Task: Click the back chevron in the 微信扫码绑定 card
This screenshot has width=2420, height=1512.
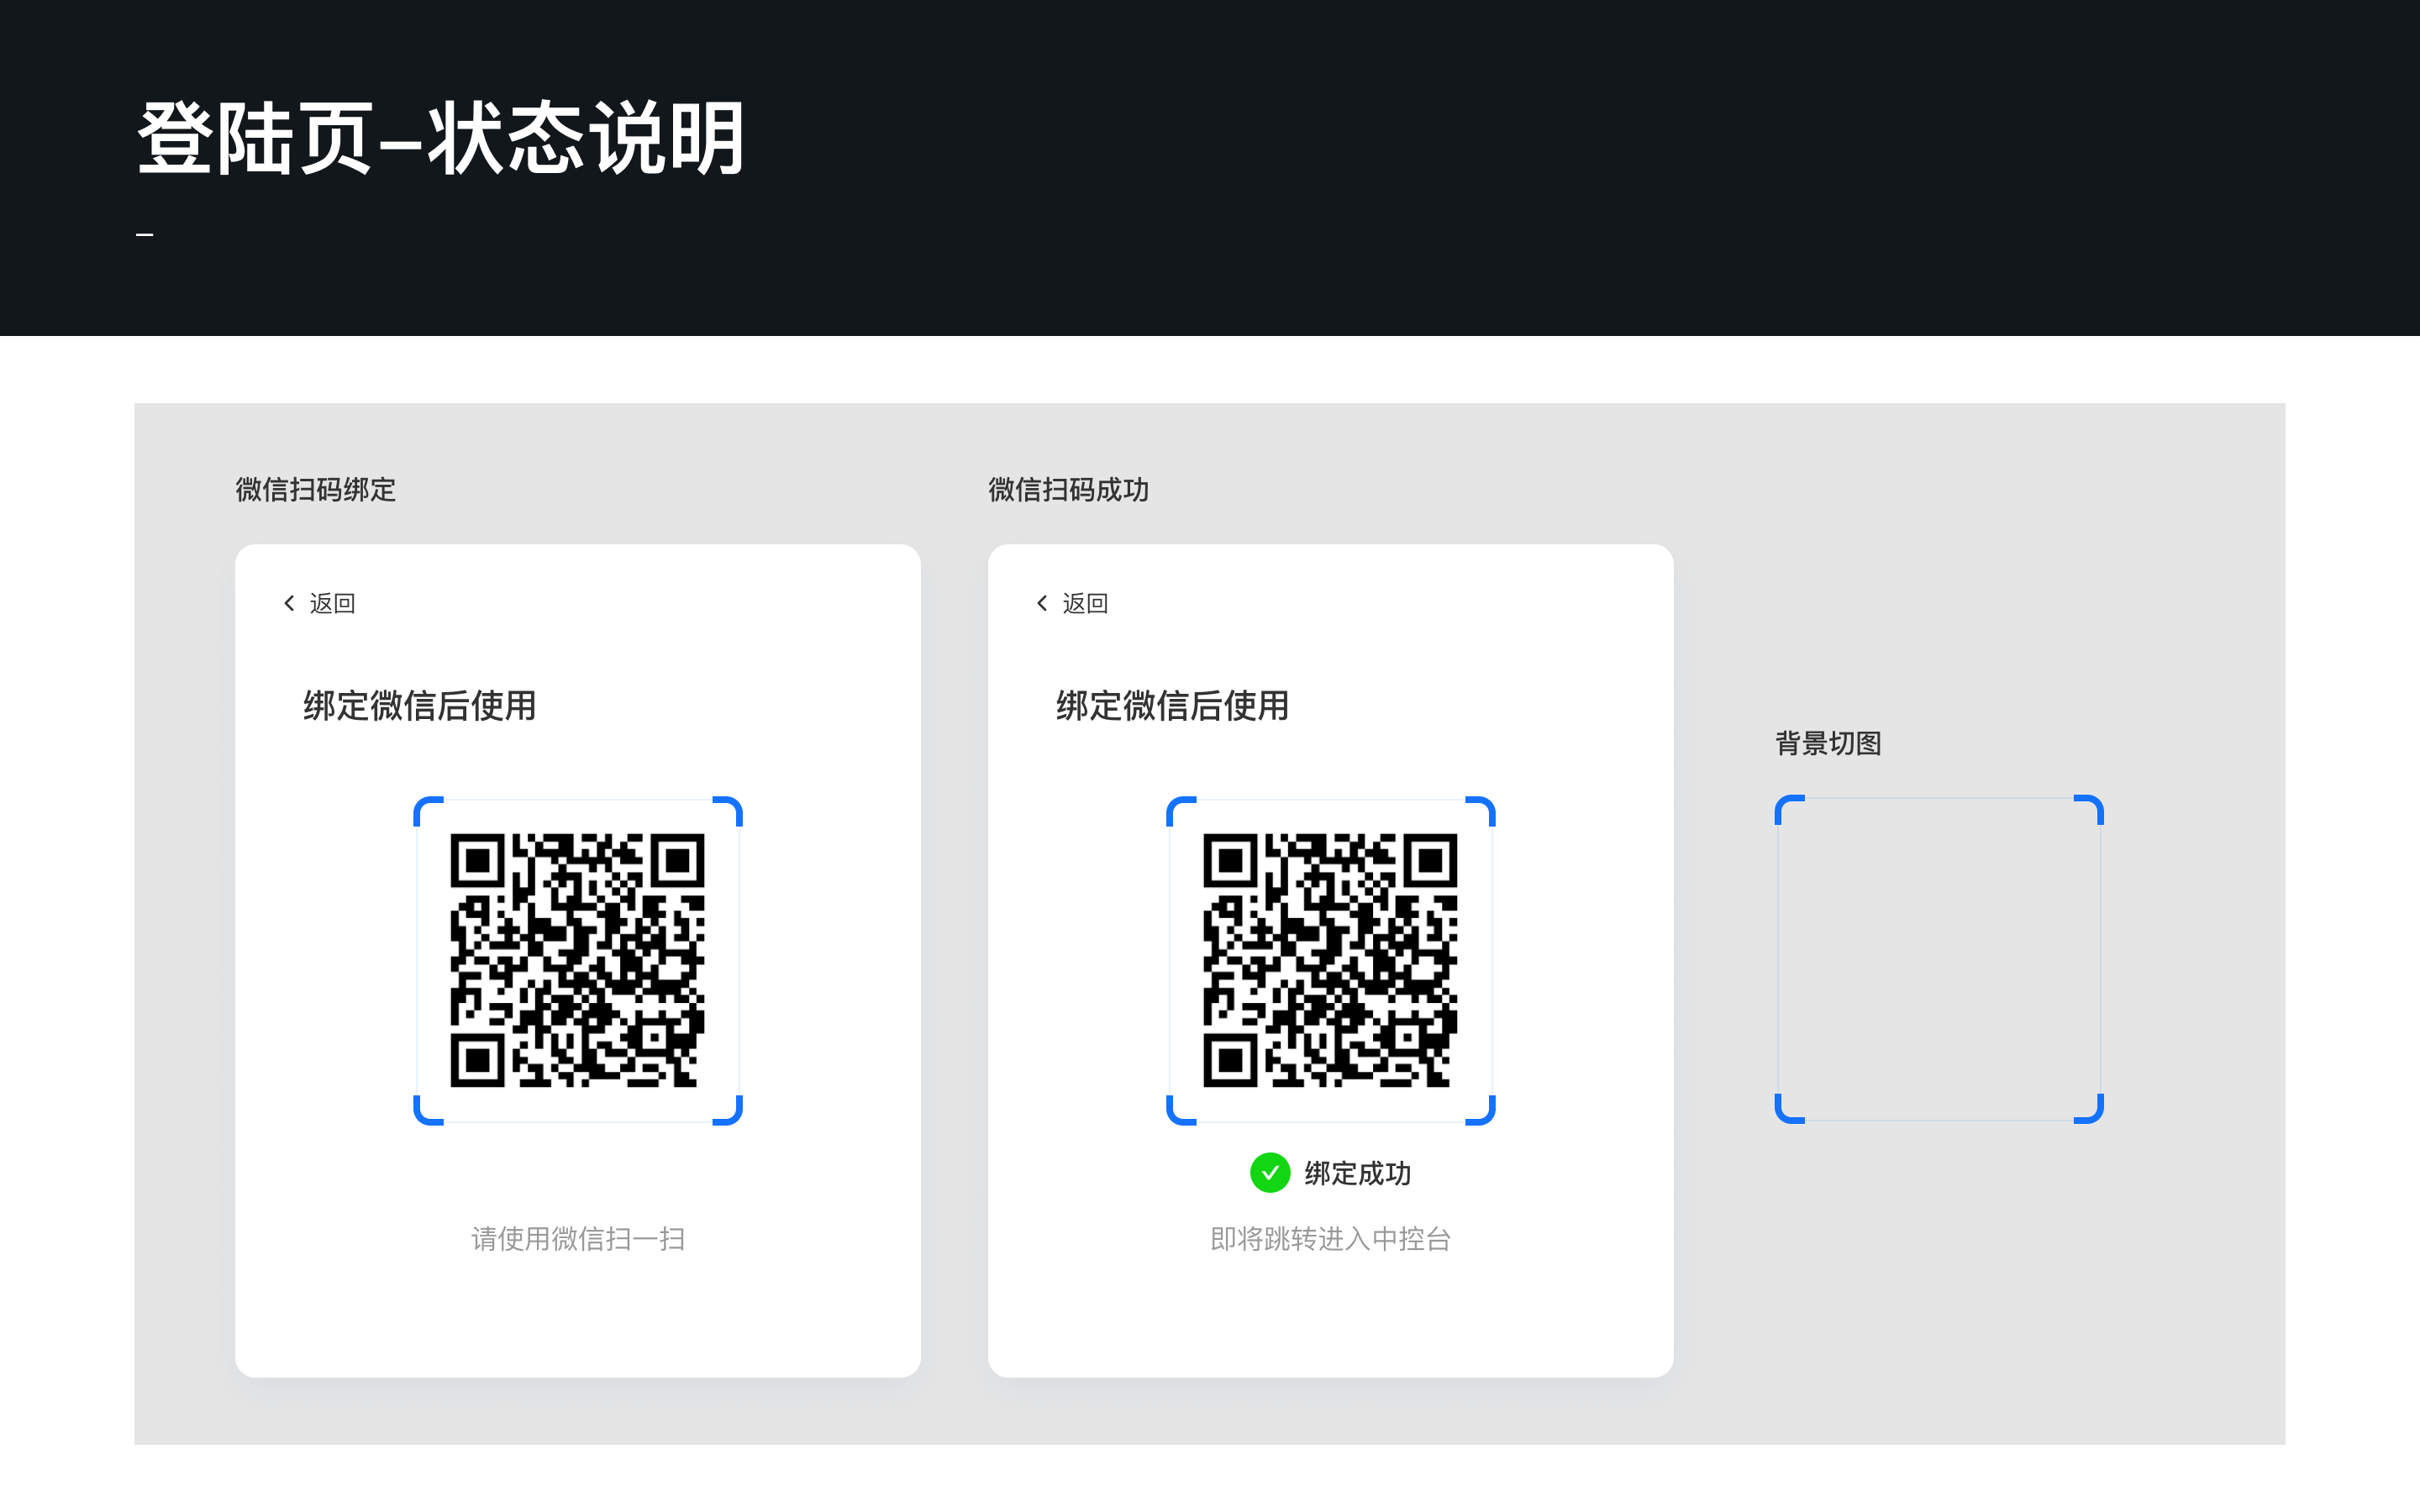Action: [x=289, y=603]
